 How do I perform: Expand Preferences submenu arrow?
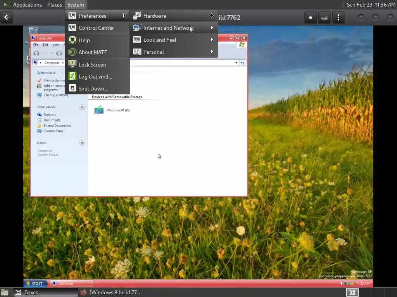[x=124, y=15]
